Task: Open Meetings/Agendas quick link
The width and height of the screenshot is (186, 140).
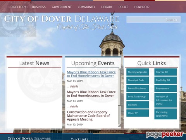Action: pyautogui.click(x=138, y=72)
